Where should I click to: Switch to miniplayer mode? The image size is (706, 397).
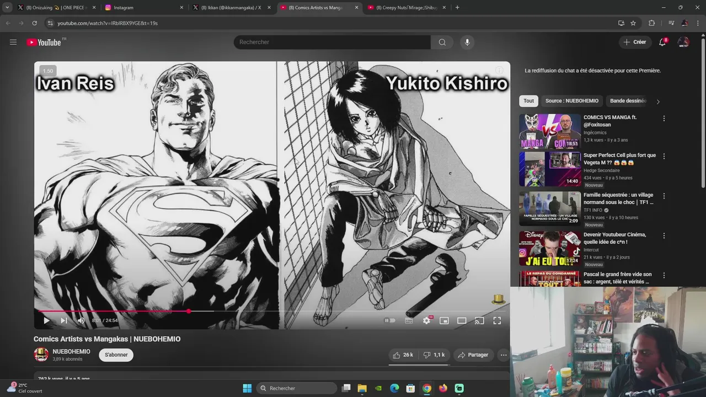[x=444, y=320]
